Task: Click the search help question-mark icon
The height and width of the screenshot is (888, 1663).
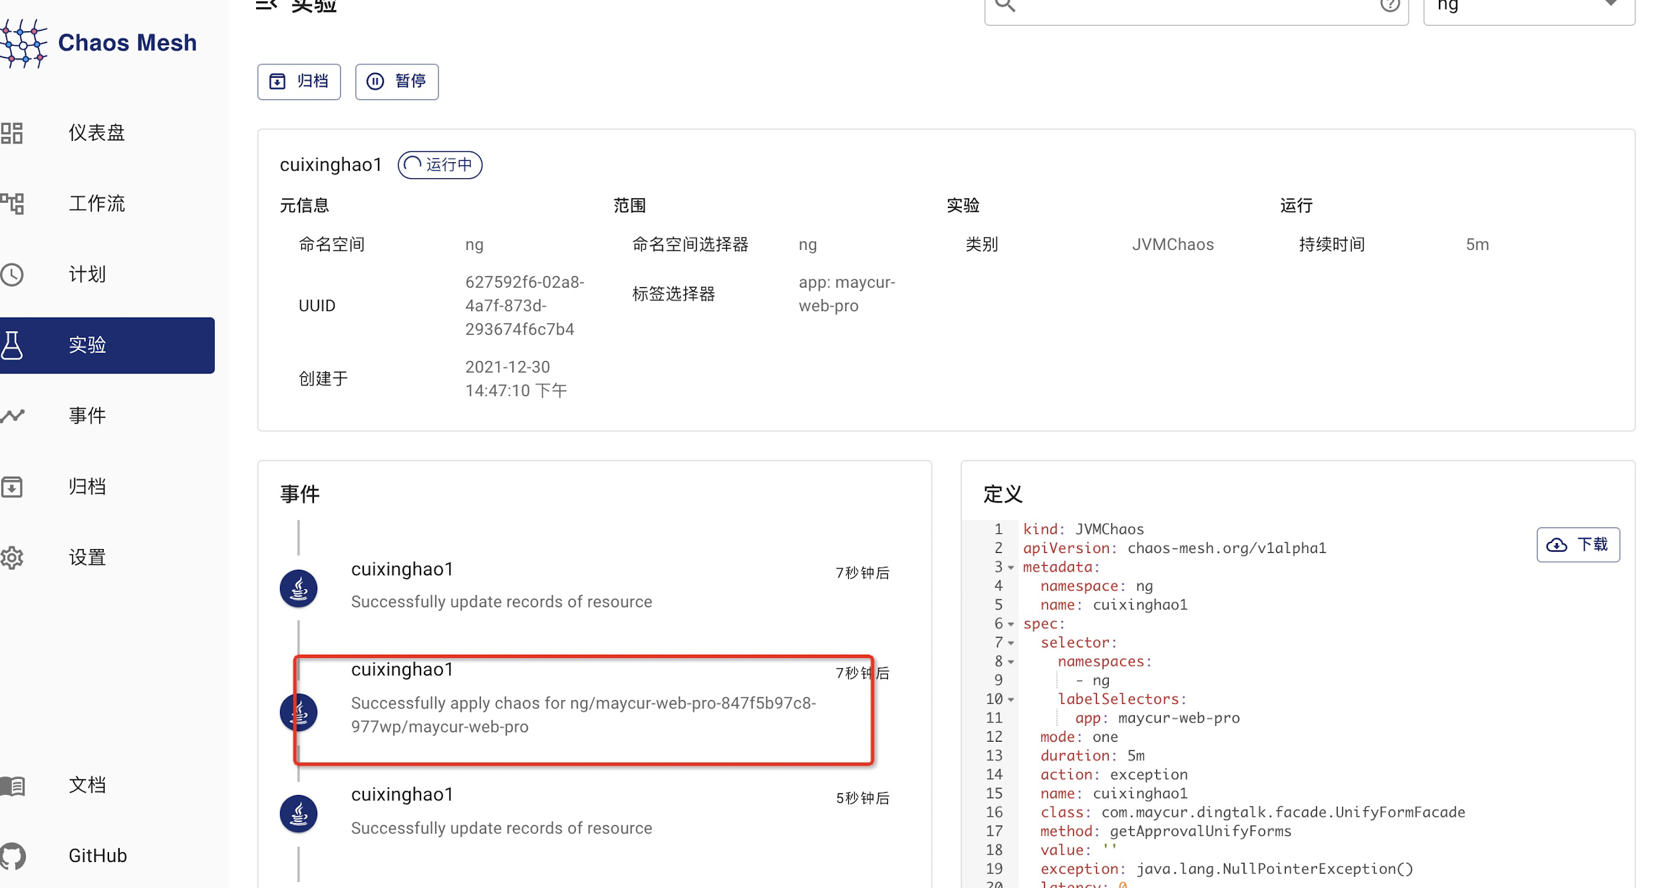Action: click(1390, 5)
